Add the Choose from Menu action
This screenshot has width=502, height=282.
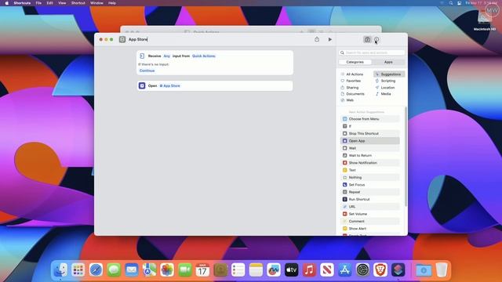pyautogui.click(x=369, y=119)
